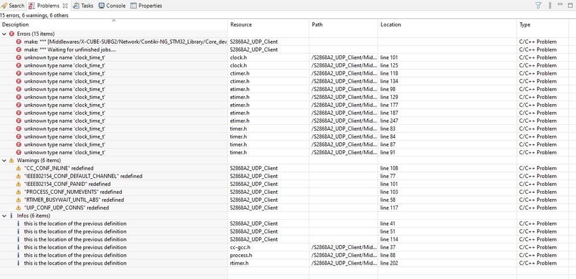Viewport: 576px width, 279px height.
Task: Select the make Middlewares/X-CUBE-SUBG2 error row
Action: point(126,42)
